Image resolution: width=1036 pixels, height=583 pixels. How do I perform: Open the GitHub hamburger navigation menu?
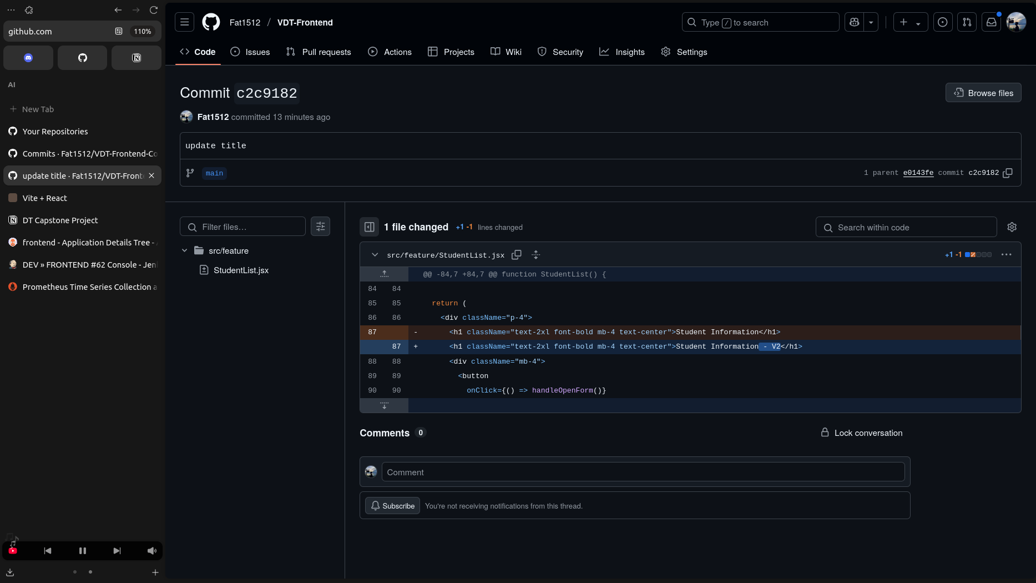(184, 22)
